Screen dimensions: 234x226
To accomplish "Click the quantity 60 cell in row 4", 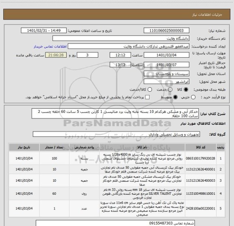I will pyautogui.click(x=54, y=194).
